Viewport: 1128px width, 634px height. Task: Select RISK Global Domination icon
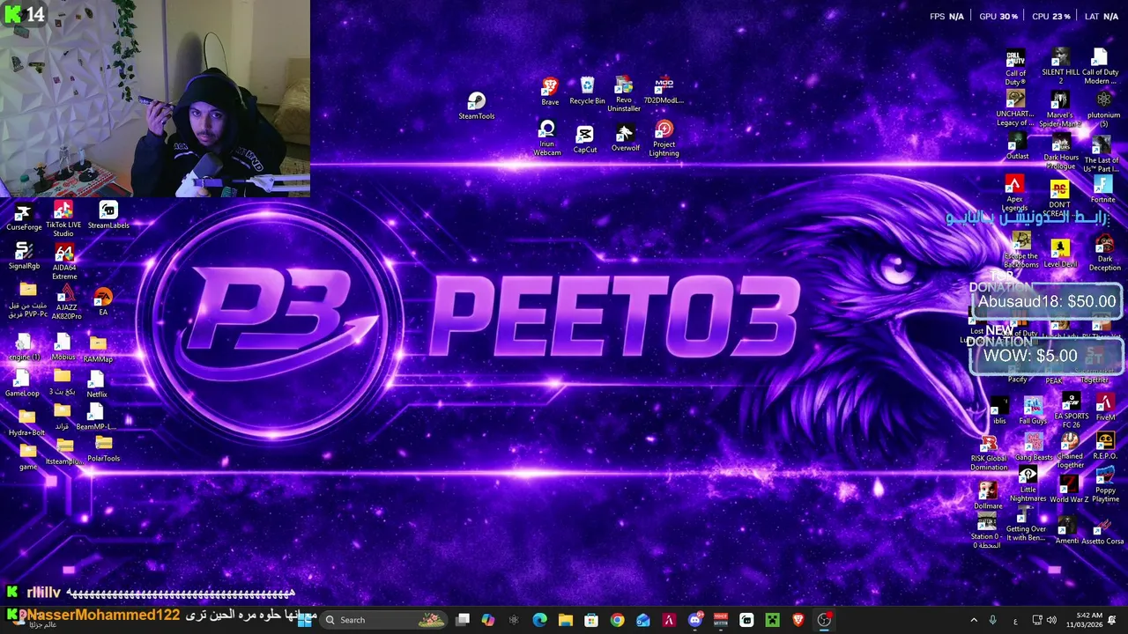(x=989, y=453)
